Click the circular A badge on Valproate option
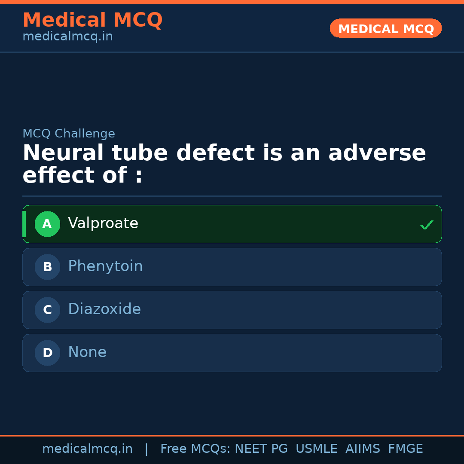 pos(47,224)
